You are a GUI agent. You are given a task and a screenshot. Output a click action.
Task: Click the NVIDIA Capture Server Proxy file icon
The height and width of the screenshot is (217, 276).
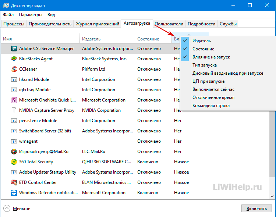pos(14,110)
